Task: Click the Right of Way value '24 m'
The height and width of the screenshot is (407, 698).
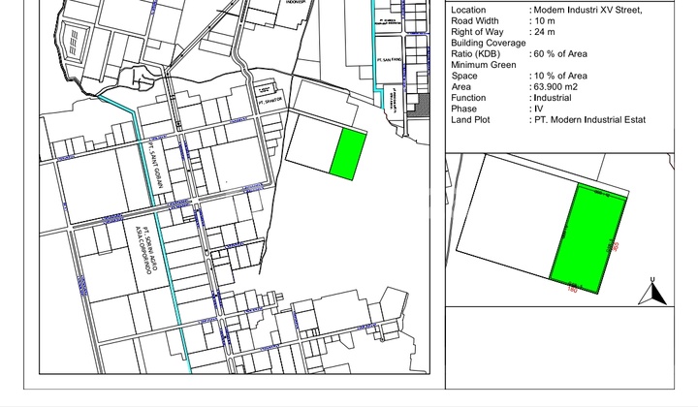Action: point(545,32)
